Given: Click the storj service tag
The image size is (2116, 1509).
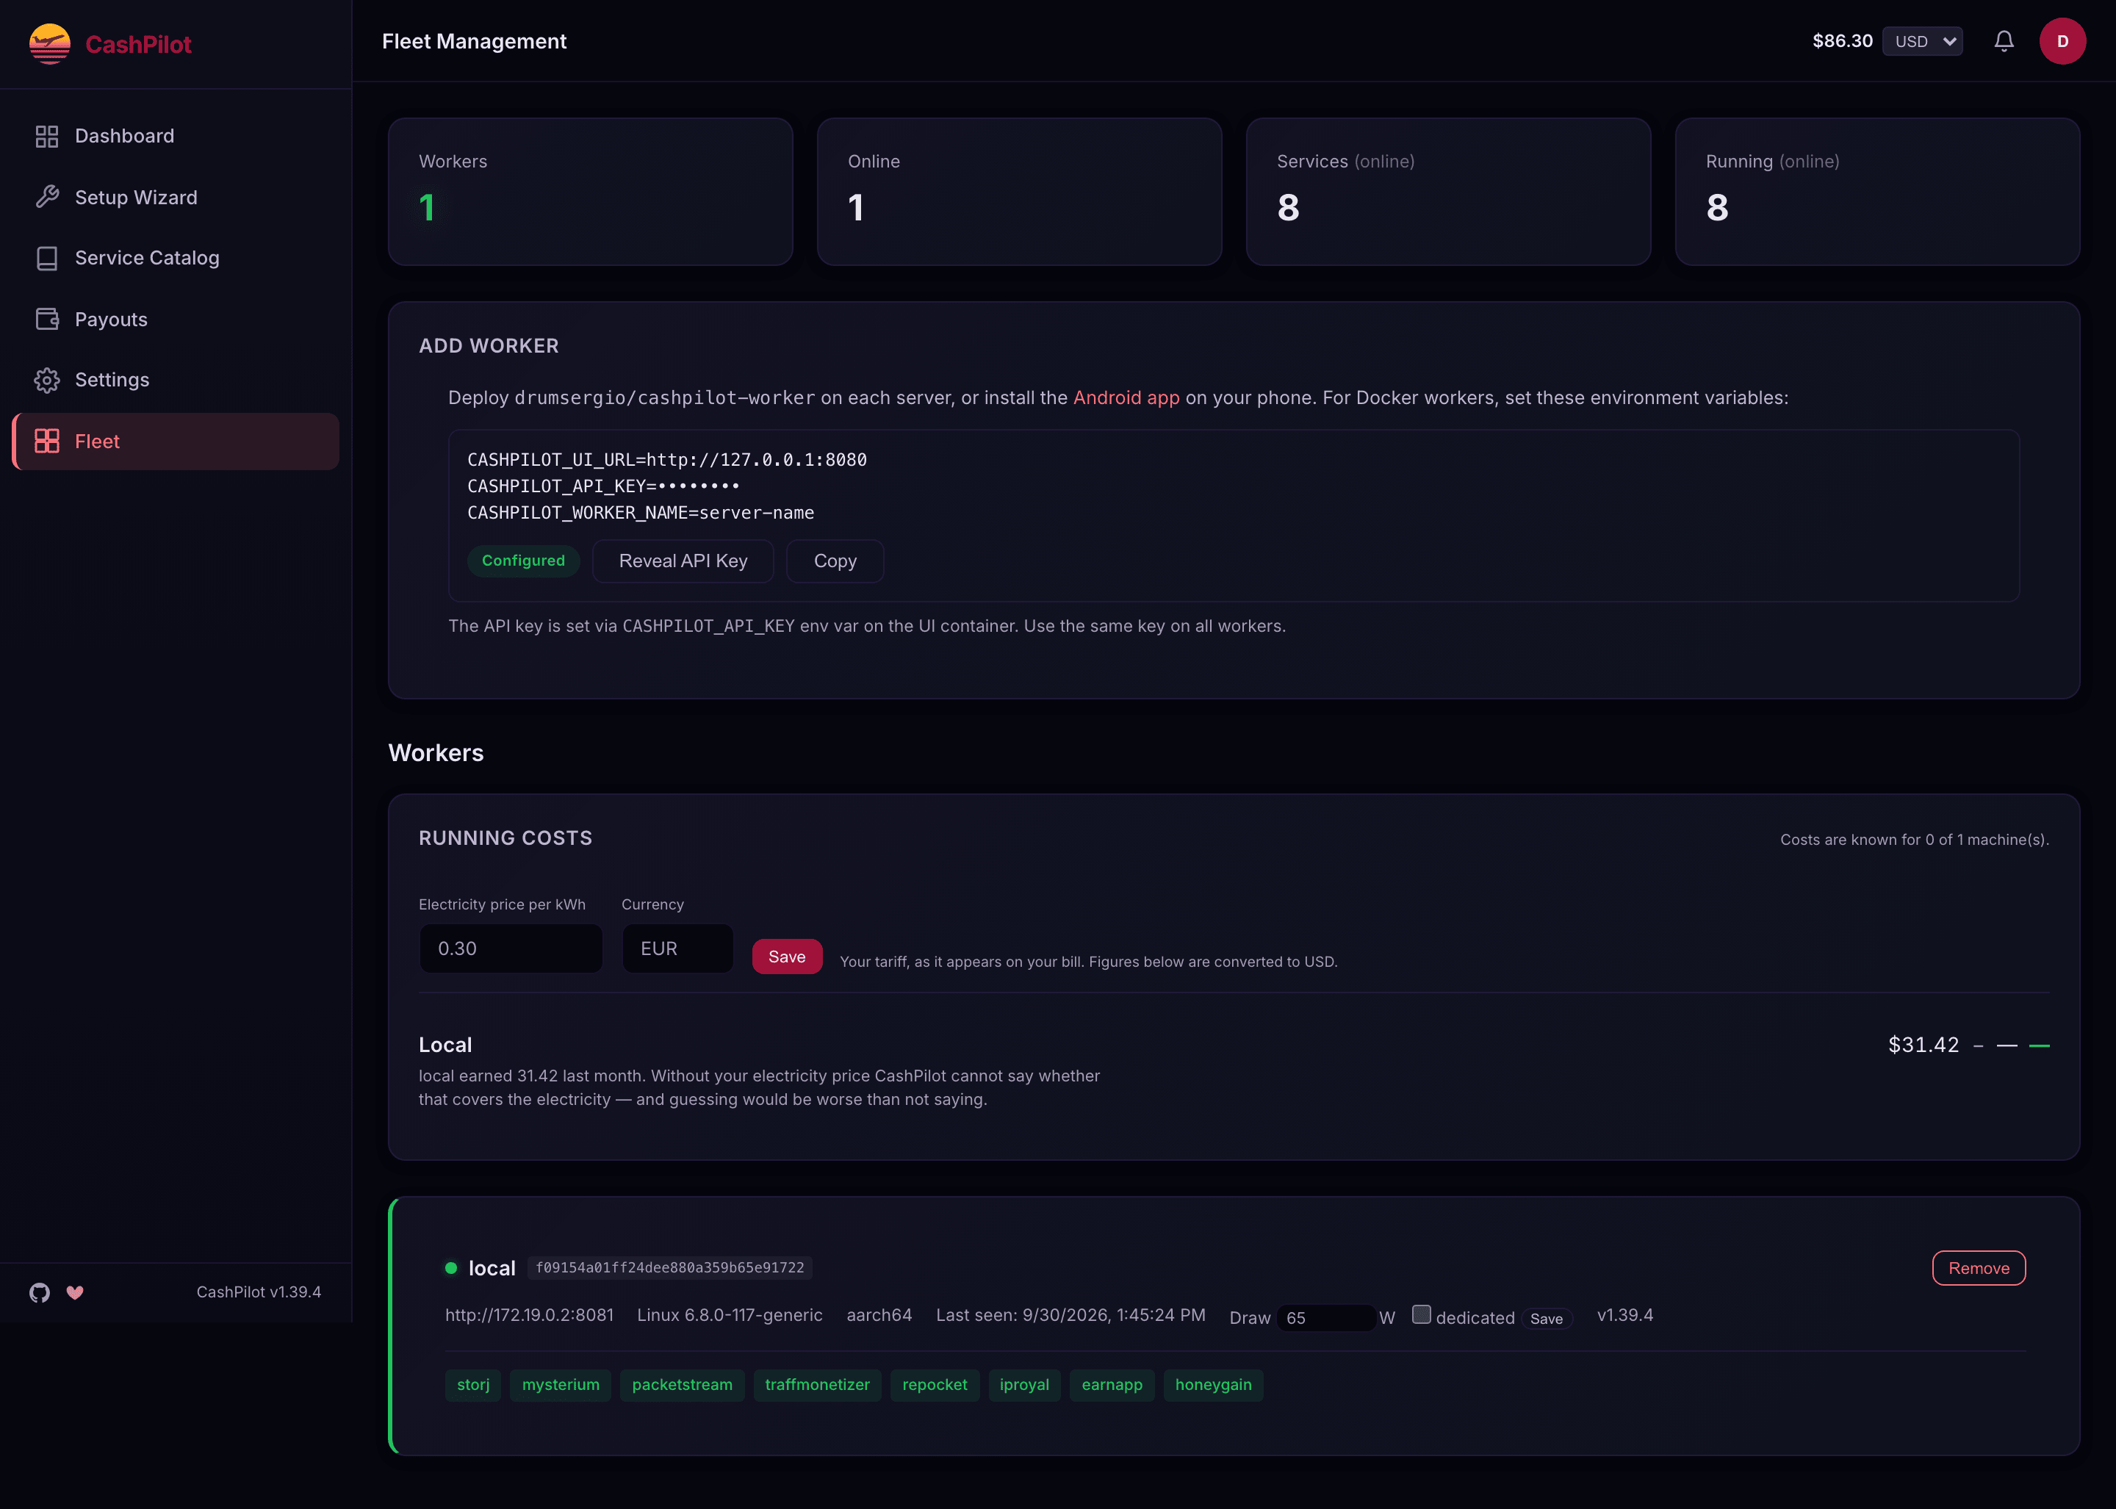Looking at the screenshot, I should (x=473, y=1385).
